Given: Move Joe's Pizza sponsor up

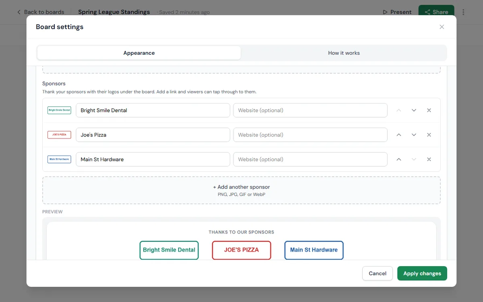Looking at the screenshot, I should 399,135.
